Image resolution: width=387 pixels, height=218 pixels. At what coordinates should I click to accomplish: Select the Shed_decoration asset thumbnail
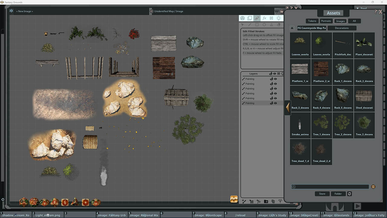[364, 98]
